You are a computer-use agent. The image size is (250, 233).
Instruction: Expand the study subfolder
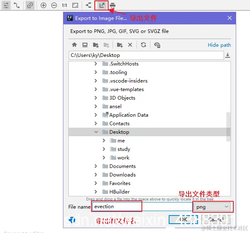104,149
